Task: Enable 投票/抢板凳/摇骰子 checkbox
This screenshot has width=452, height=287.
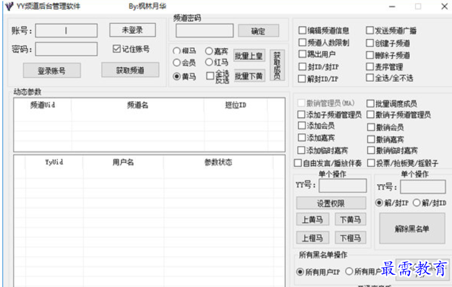Action: [x=371, y=163]
